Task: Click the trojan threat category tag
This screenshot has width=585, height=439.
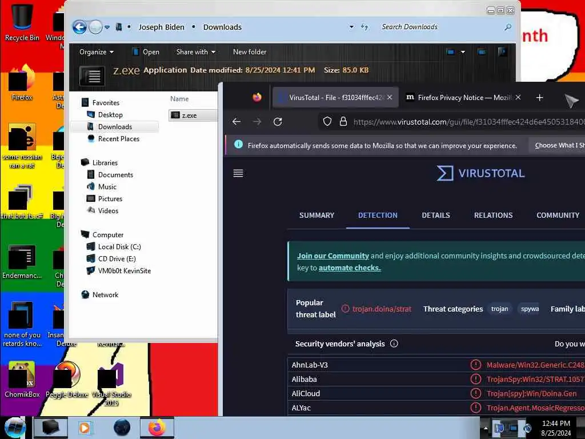Action: pos(499,309)
